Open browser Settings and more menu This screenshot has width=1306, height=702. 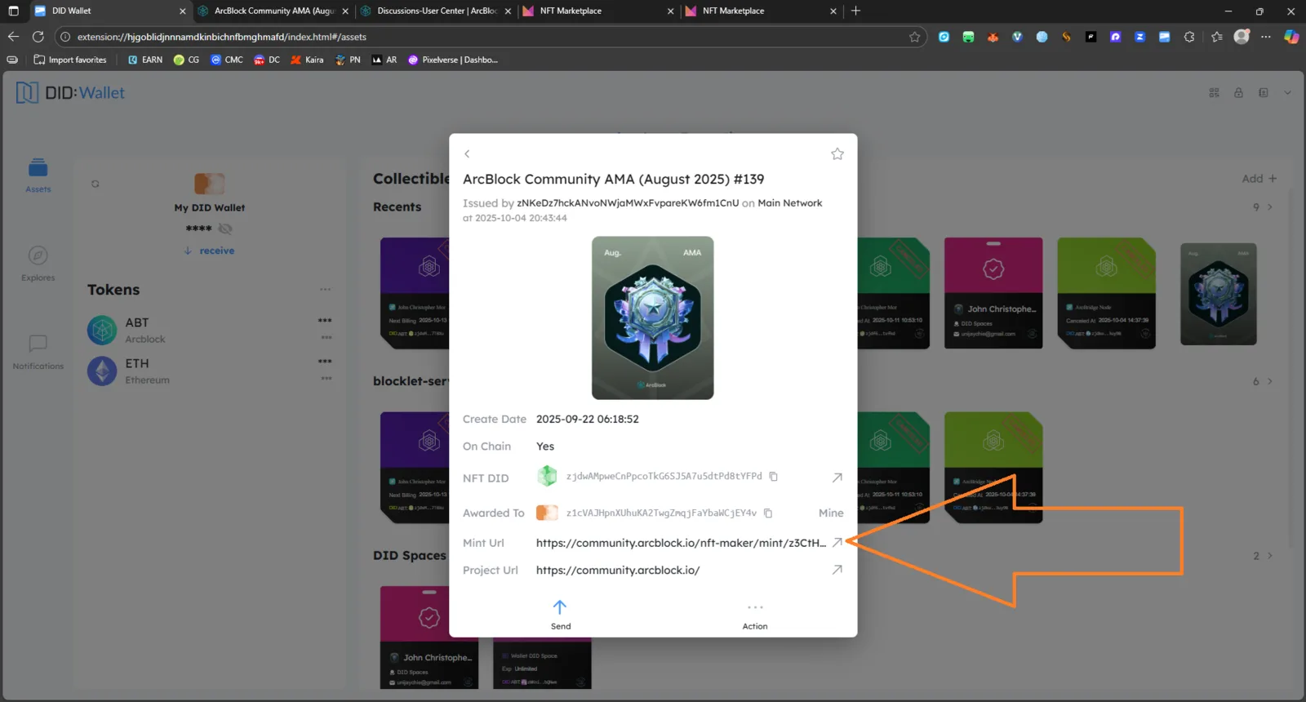[1266, 37]
